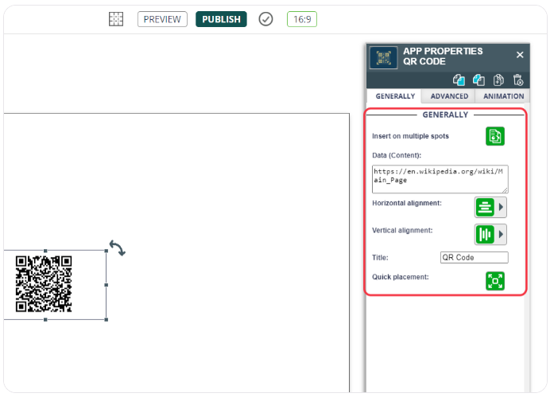Screen dimensions: 554x401
Task: Toggle the grid overlay icon
Action: [x=116, y=19]
